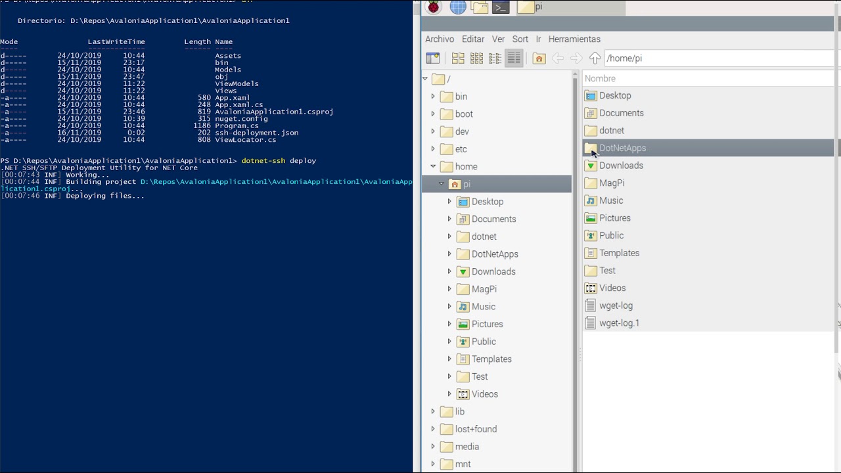
Task: Switch to compact view
Action: (x=495, y=58)
